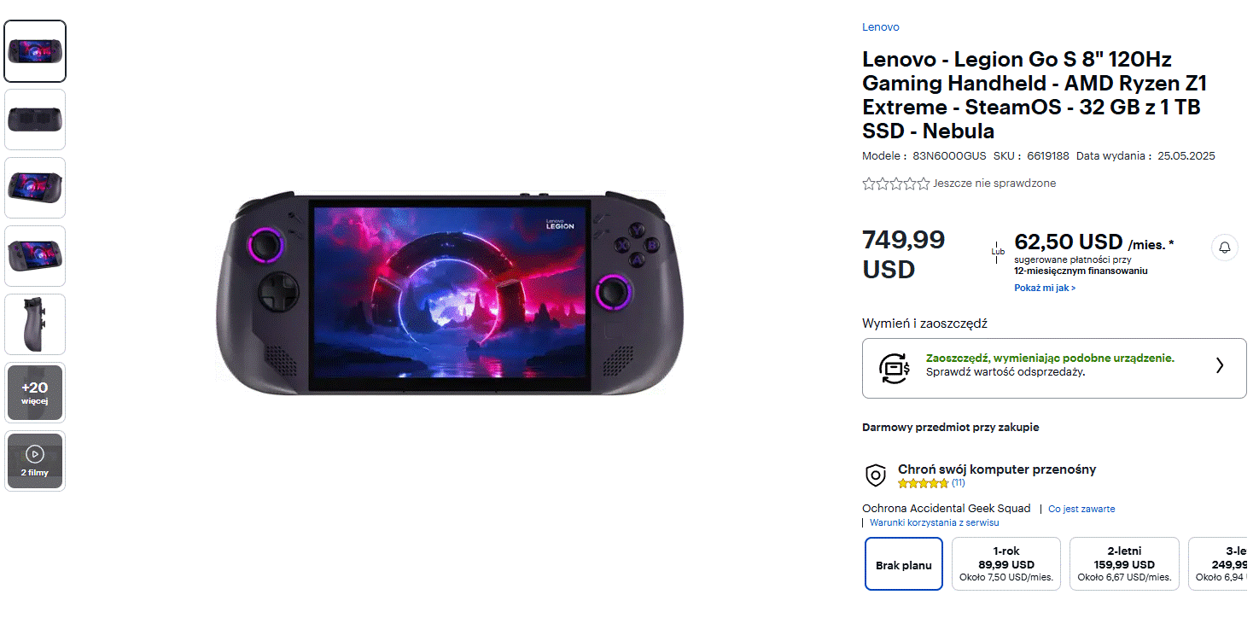Screen dimensions: 1259x618
Task: Select the Brak planu option
Action: click(903, 564)
